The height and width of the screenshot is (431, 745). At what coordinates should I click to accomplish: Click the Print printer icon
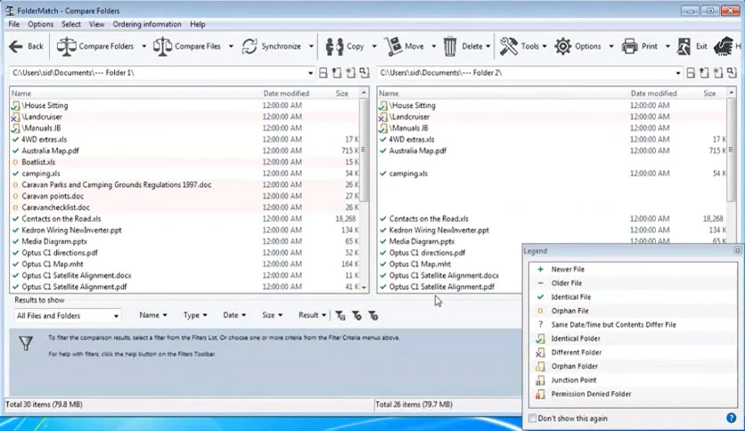pyautogui.click(x=629, y=46)
